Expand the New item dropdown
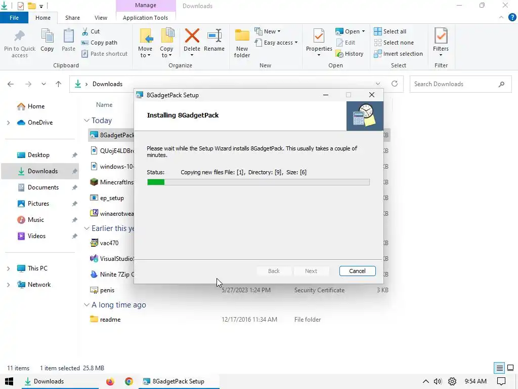The width and height of the screenshot is (518, 389). [x=268, y=31]
